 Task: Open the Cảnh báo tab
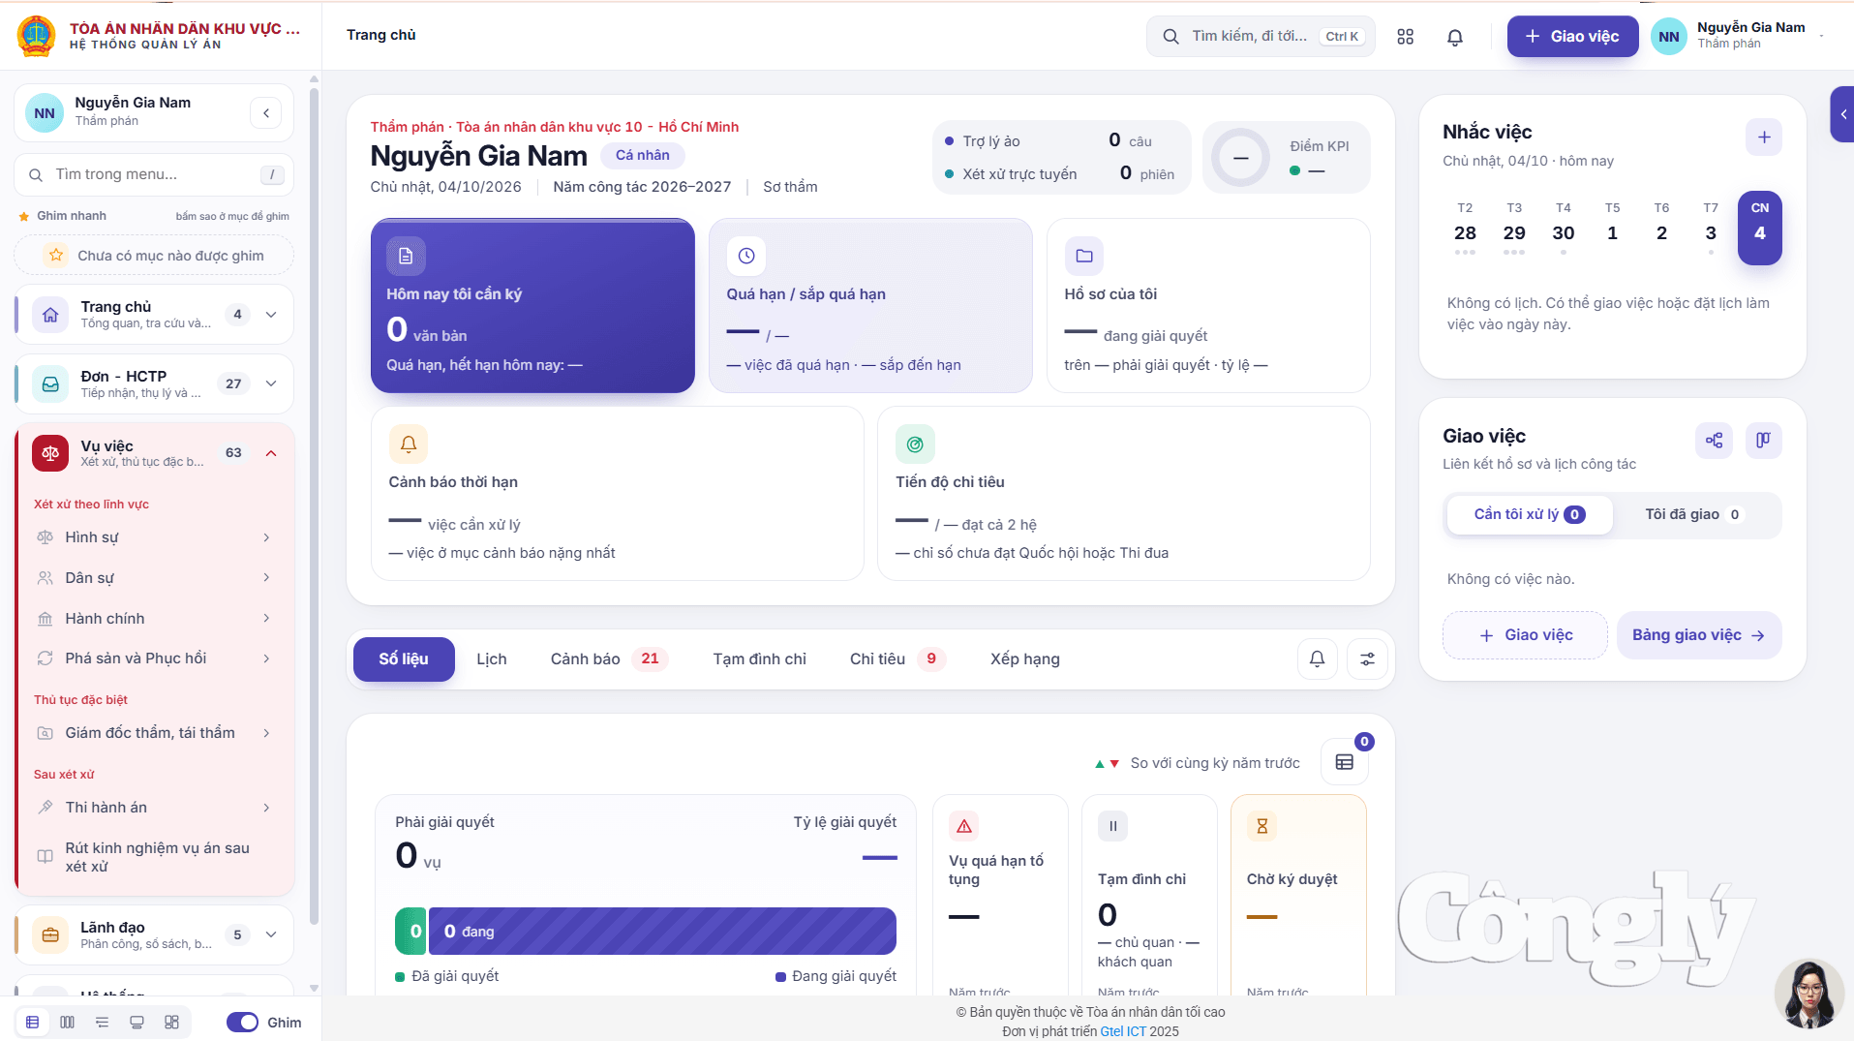coord(609,659)
